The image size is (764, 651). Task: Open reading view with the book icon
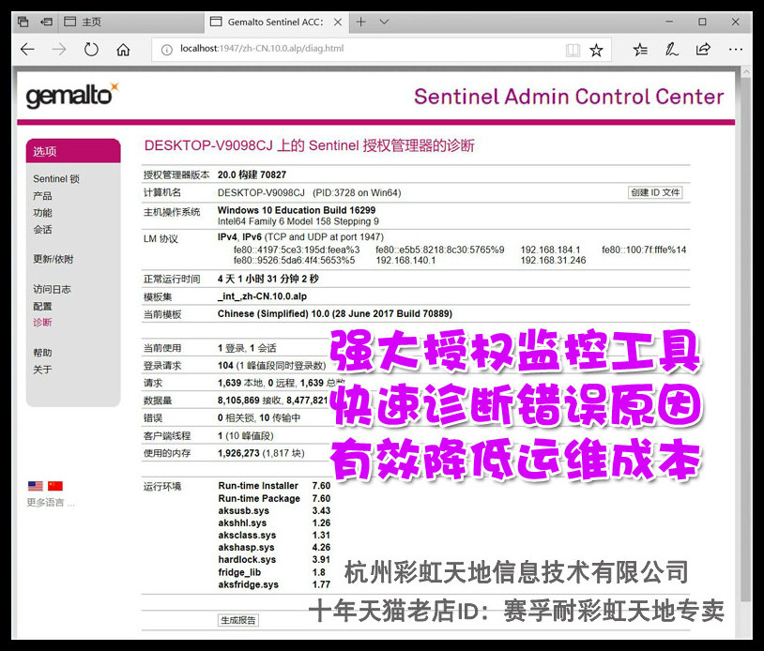coord(573,50)
